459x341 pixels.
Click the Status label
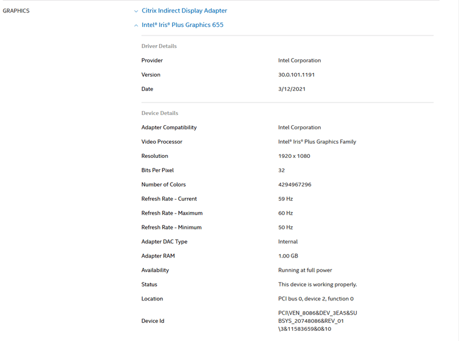coord(149,285)
